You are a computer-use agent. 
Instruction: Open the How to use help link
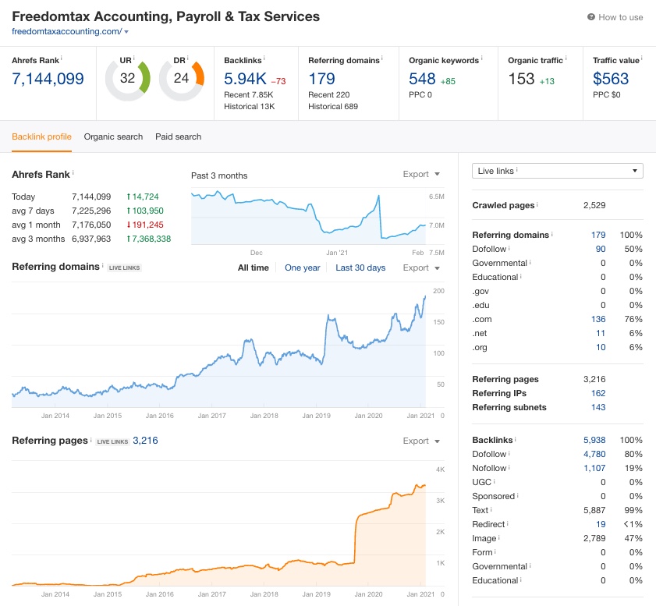pos(615,17)
